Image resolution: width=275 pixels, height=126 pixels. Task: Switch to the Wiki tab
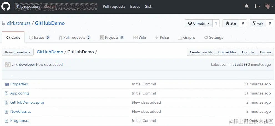140,37
